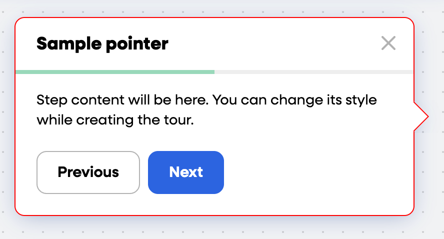Image resolution: width=444 pixels, height=239 pixels.
Task: Go back using the Previous button
Action: [x=88, y=172]
